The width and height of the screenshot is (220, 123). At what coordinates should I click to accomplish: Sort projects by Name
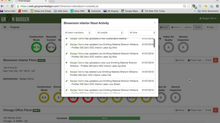[x=188, y=27]
